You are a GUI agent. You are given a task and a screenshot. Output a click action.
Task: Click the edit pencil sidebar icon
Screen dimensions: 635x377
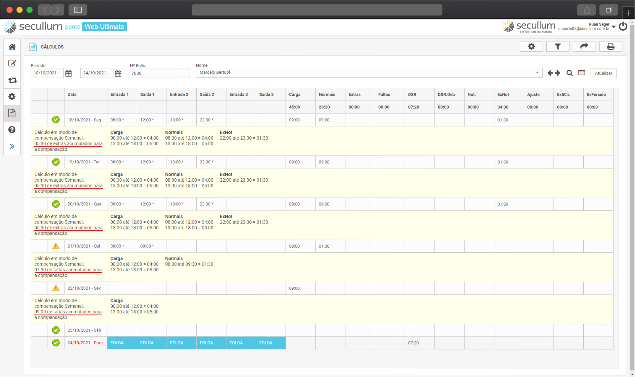coord(12,63)
